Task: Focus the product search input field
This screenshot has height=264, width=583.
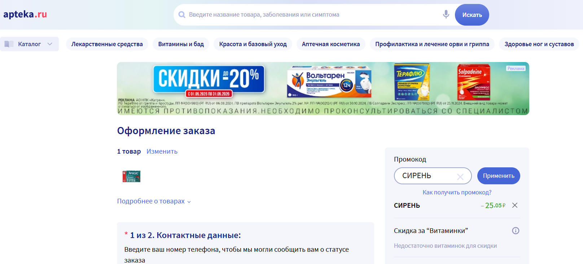Action: pyautogui.click(x=314, y=15)
